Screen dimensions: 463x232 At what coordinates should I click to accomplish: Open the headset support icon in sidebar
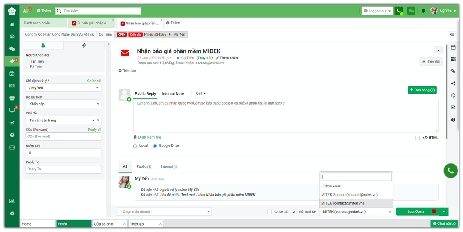click(x=12, y=36)
